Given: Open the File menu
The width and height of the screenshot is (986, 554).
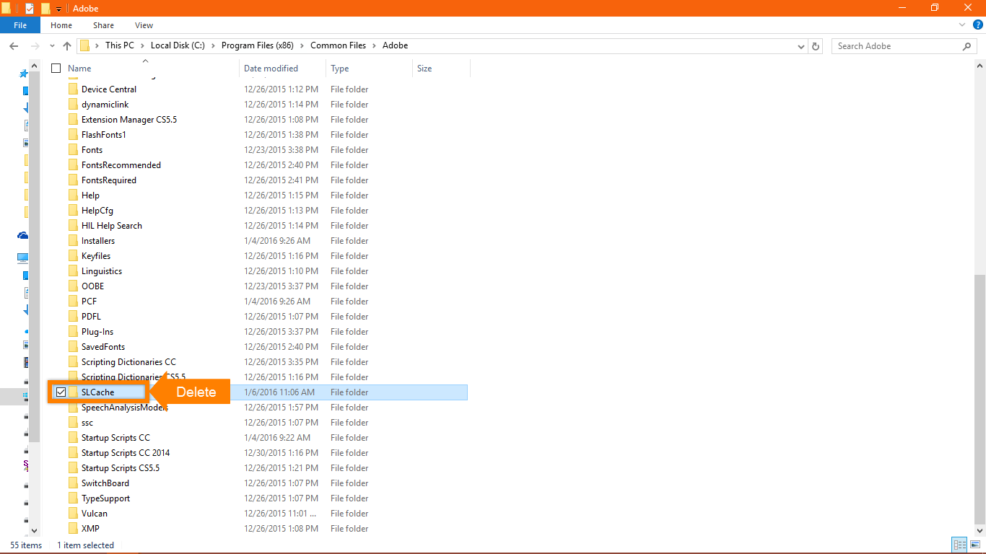Looking at the screenshot, I should tap(20, 25).
